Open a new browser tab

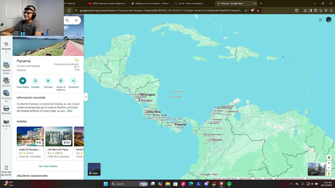coord(261,3)
